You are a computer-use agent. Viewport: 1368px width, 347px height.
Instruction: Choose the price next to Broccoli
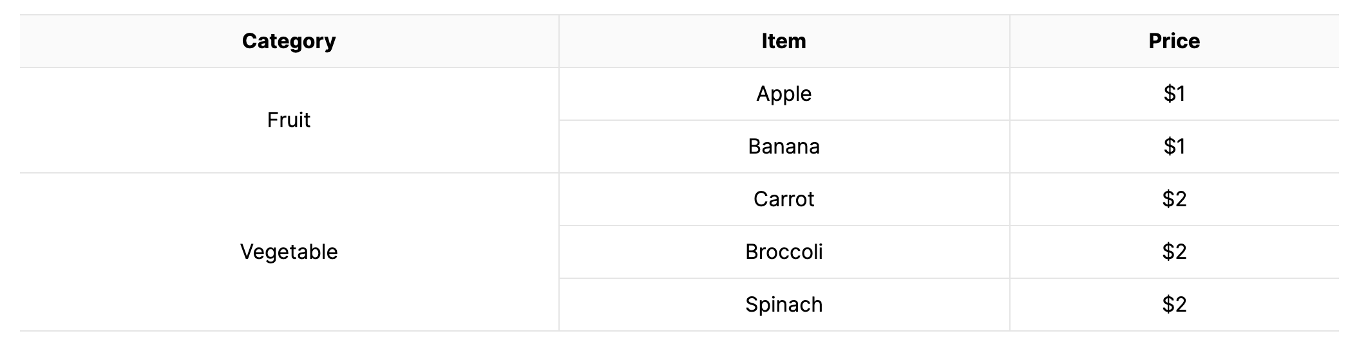(1174, 252)
